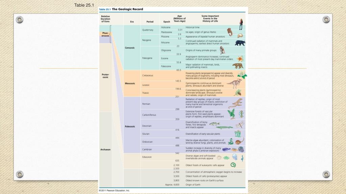Click the age value '2,100'

tap(176, 165)
